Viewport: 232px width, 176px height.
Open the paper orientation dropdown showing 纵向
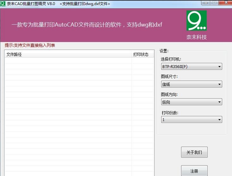point(192,102)
